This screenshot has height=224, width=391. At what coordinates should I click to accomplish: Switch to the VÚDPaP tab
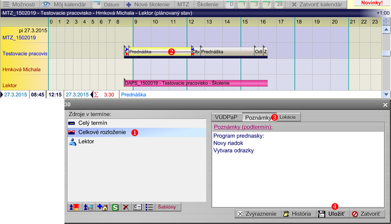point(226,117)
